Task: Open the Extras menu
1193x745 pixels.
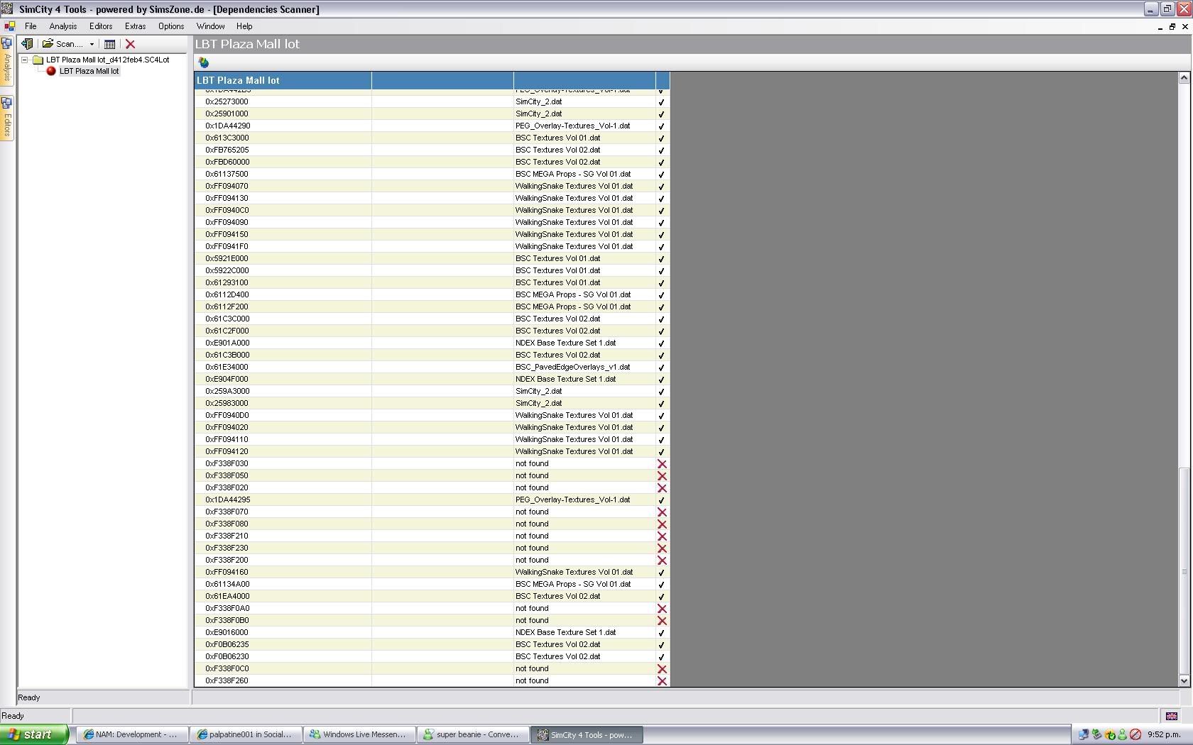Action: click(x=135, y=26)
